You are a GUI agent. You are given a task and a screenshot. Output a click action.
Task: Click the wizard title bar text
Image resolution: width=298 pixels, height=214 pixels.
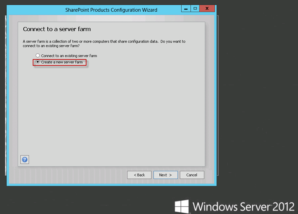pyautogui.click(x=111, y=10)
